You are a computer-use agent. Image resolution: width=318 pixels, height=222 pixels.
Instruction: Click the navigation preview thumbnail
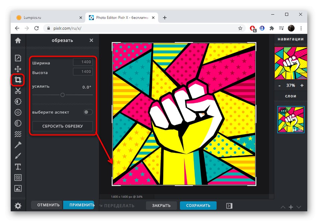(291, 63)
